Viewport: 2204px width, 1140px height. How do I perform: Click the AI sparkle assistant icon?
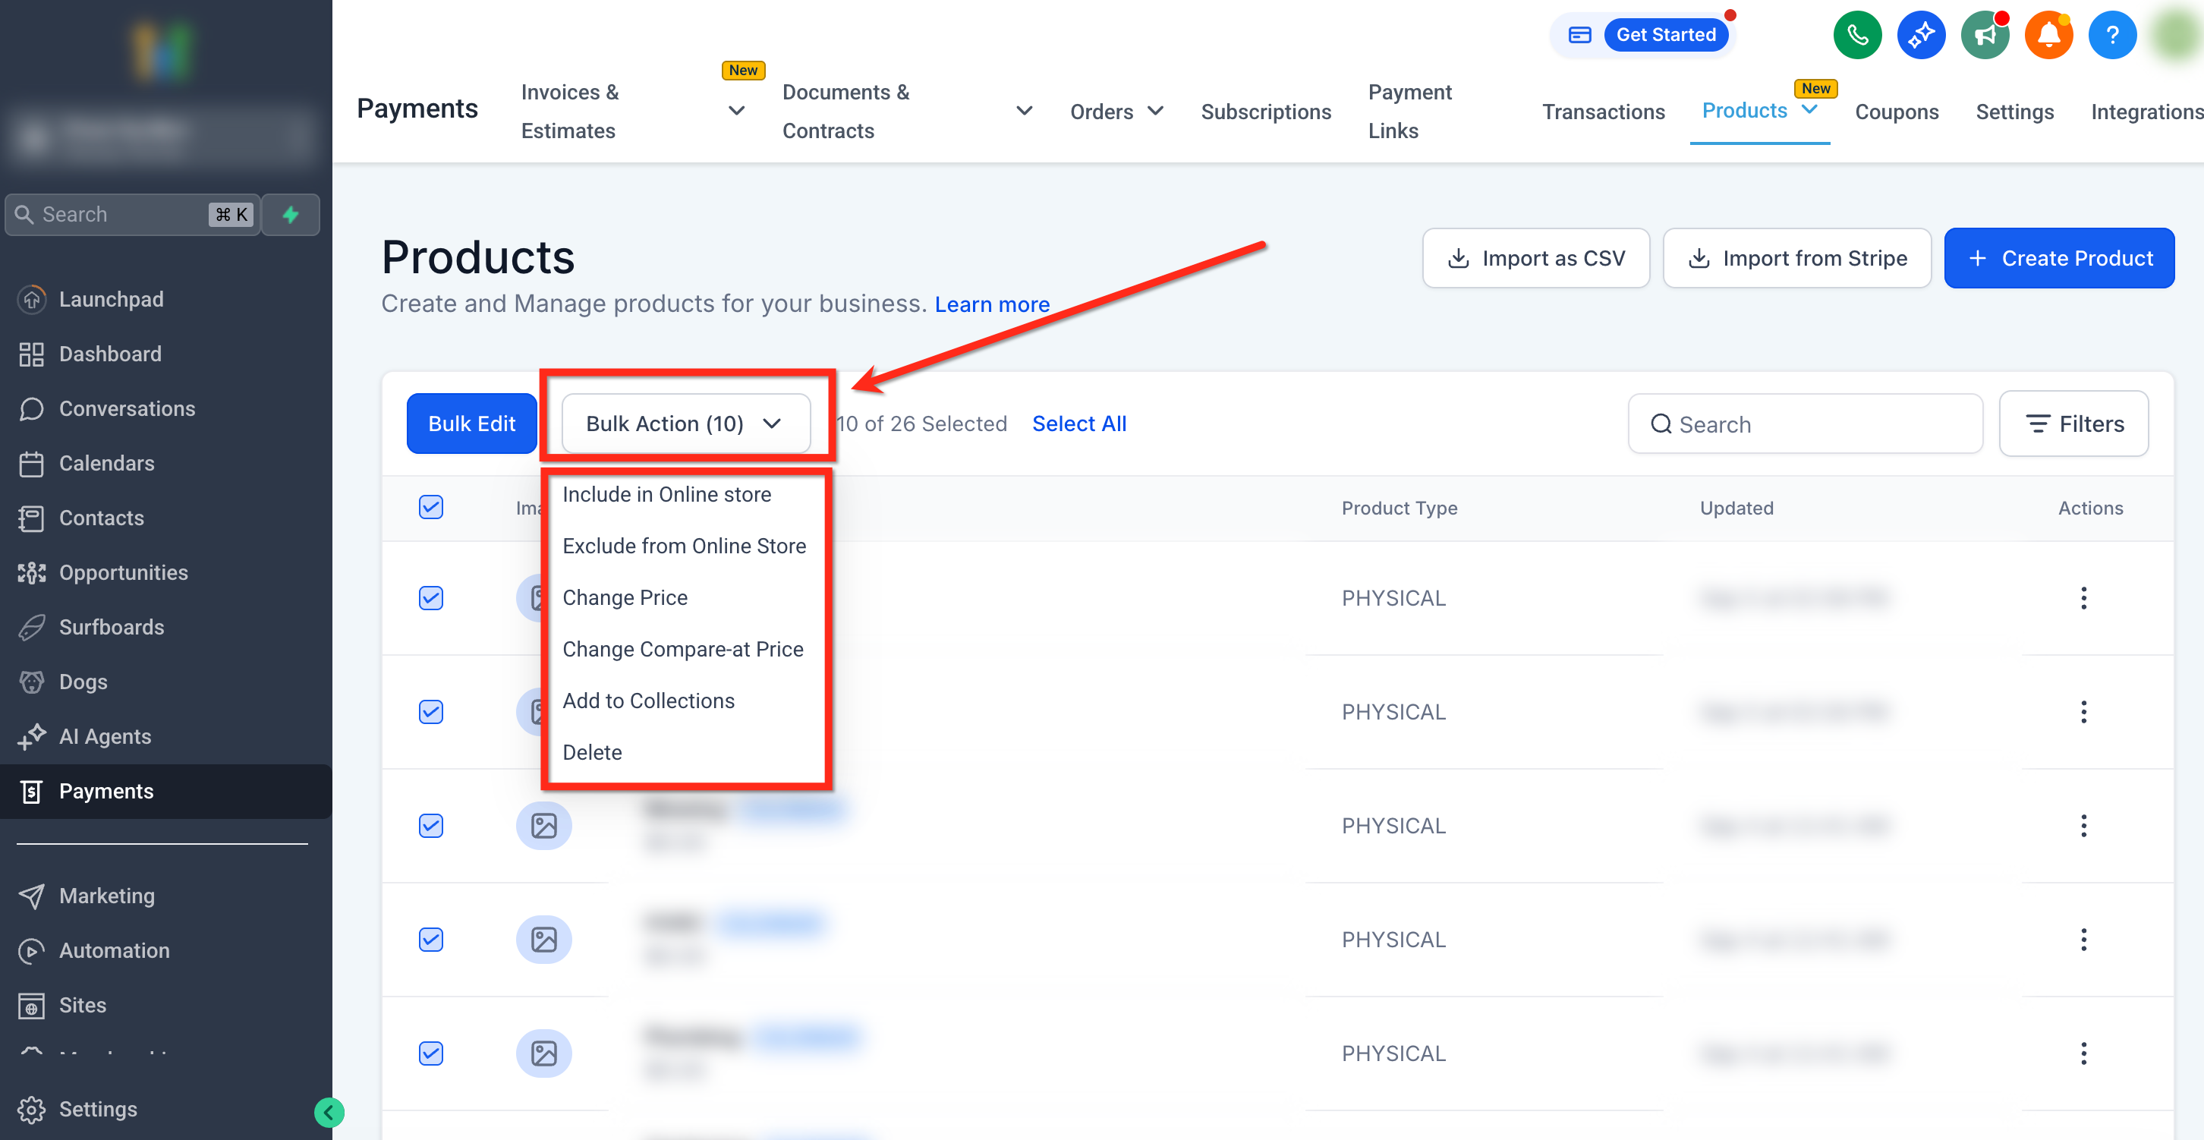point(1921,35)
